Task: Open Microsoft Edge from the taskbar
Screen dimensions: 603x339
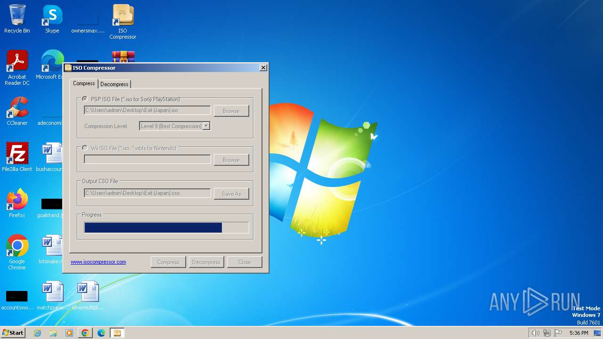Action: click(x=101, y=333)
